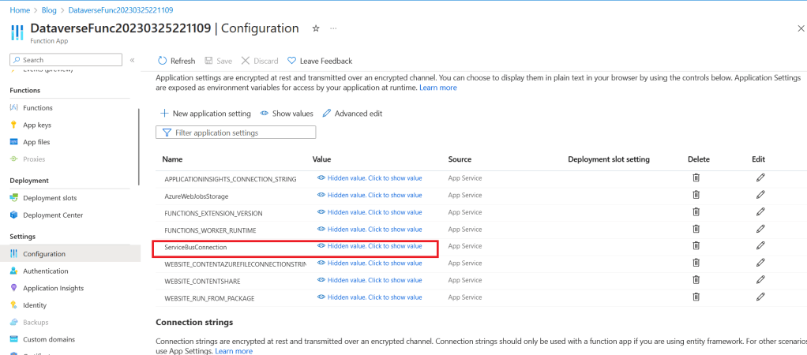The height and width of the screenshot is (355, 807).
Task: Show value of FUNCTIONS_EXTENSION_VERSION
Action: click(370, 212)
